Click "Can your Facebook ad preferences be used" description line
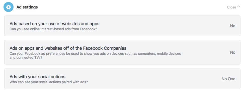The image size is (245, 94). point(95,53)
